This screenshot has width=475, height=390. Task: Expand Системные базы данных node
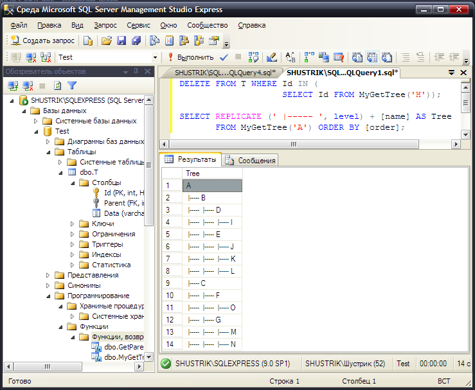coord(36,121)
